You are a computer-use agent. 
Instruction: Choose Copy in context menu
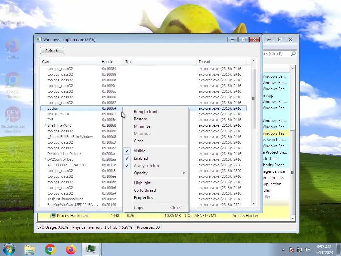[156, 208]
